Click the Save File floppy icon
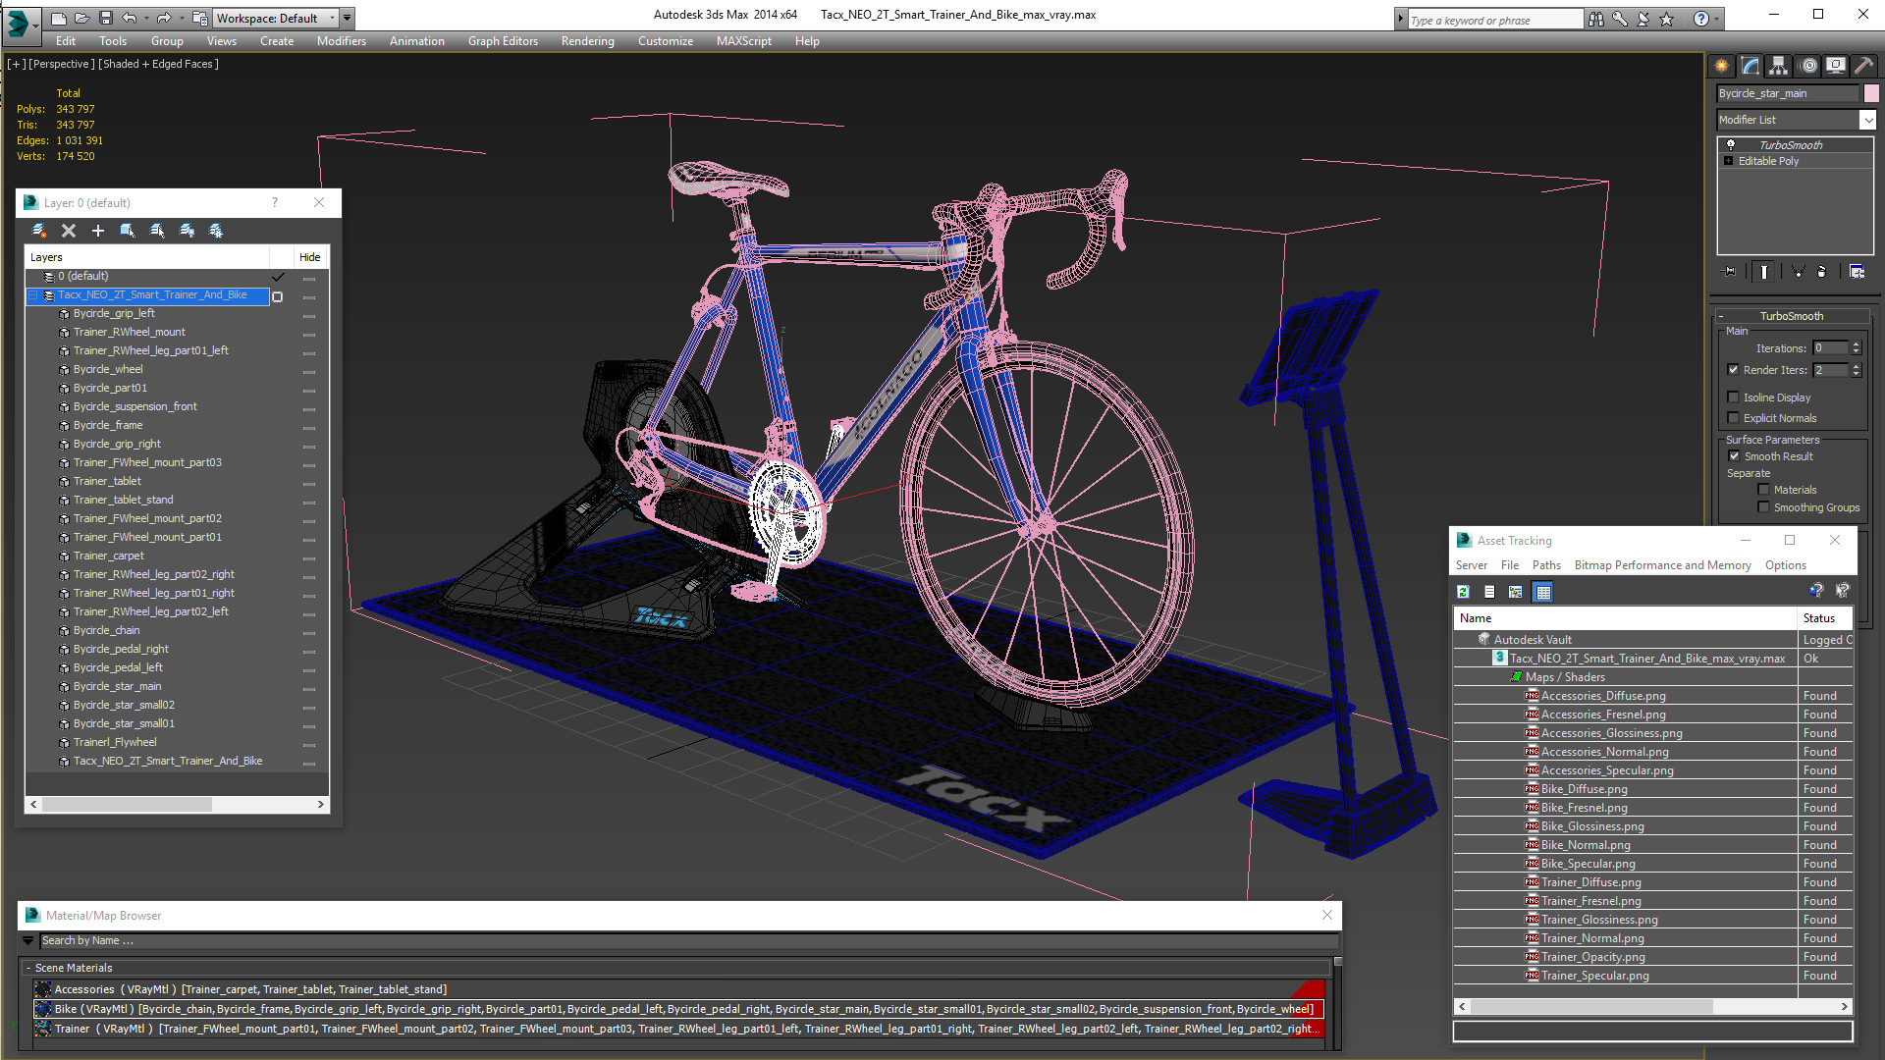The width and height of the screenshot is (1885, 1060). tap(105, 18)
